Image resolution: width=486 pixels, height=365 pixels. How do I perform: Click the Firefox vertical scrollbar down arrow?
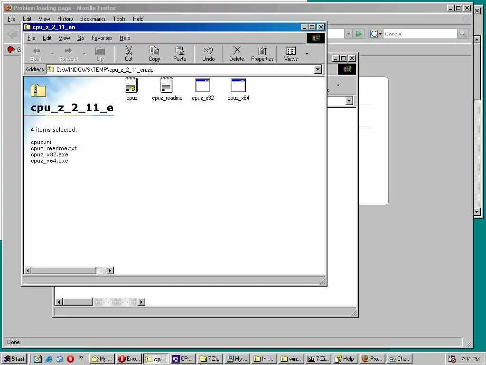(477, 211)
